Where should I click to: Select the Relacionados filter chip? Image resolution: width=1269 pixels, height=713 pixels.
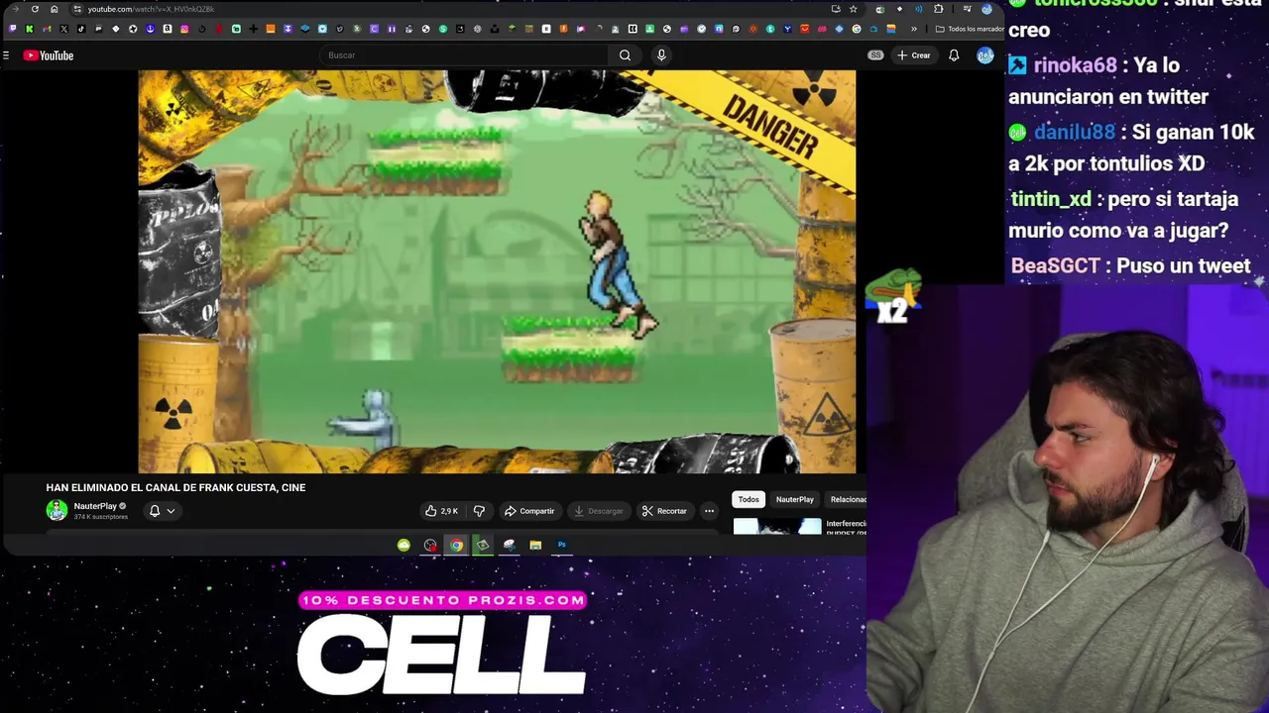tap(848, 499)
